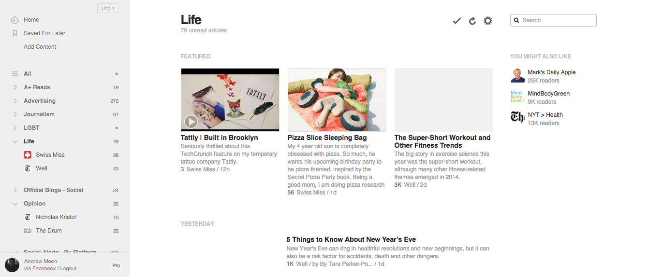Expand the A+ Reads category
The height and width of the screenshot is (277, 648).
pos(15,87)
